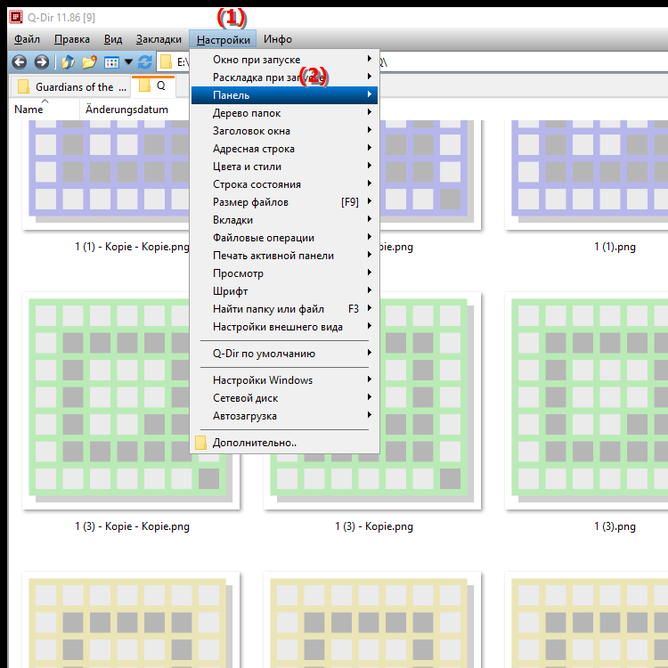
Task: Expand Адресная строка submenu
Action: 285,149
